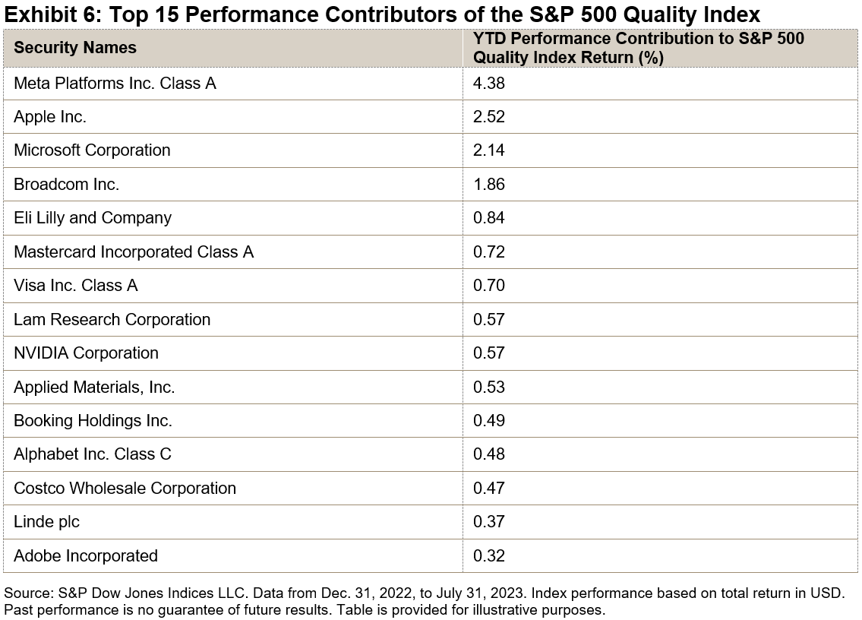Select the Security Names column header
Image resolution: width=862 pixels, height=620 pixels.
75,48
